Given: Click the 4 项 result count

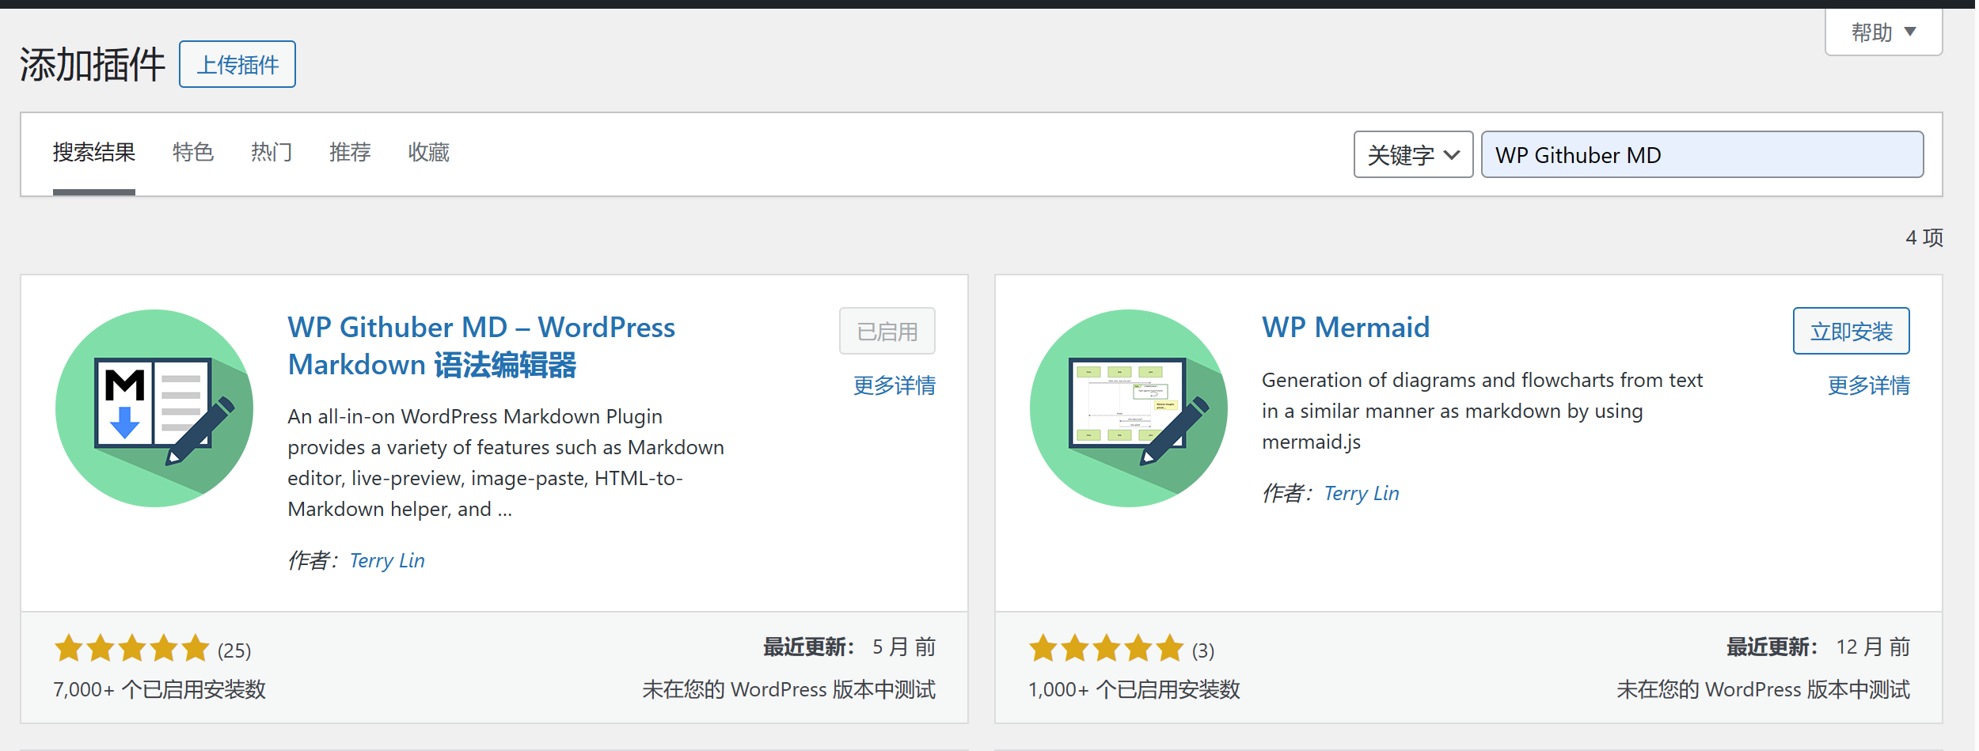Looking at the screenshot, I should point(1924,237).
